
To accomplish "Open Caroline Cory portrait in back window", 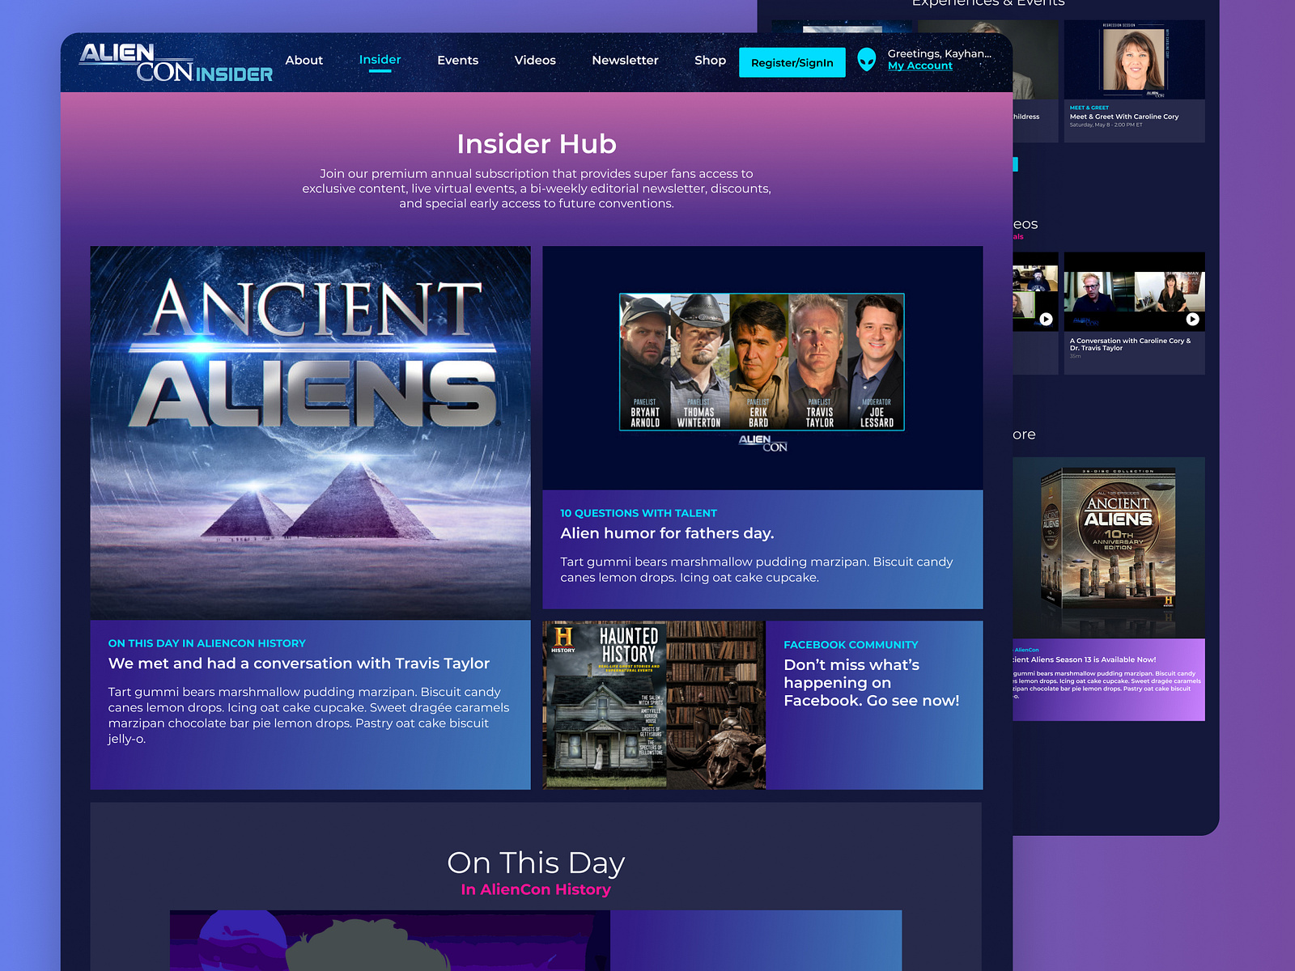I will pyautogui.click(x=1134, y=60).
